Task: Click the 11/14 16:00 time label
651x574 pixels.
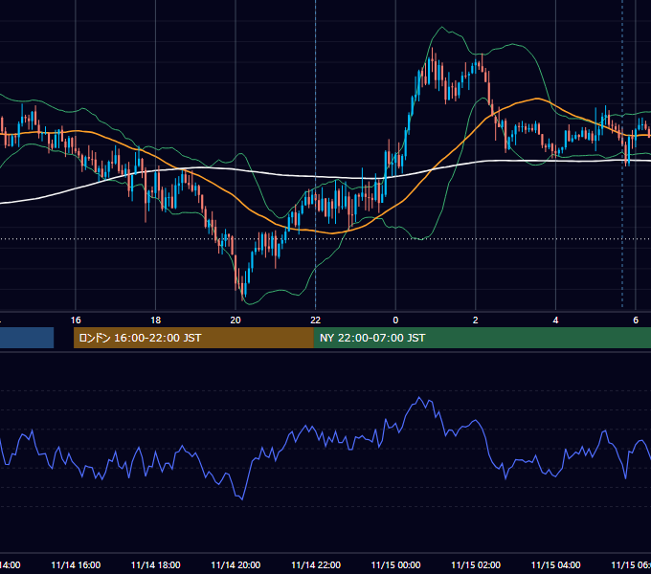Action: coord(76,564)
